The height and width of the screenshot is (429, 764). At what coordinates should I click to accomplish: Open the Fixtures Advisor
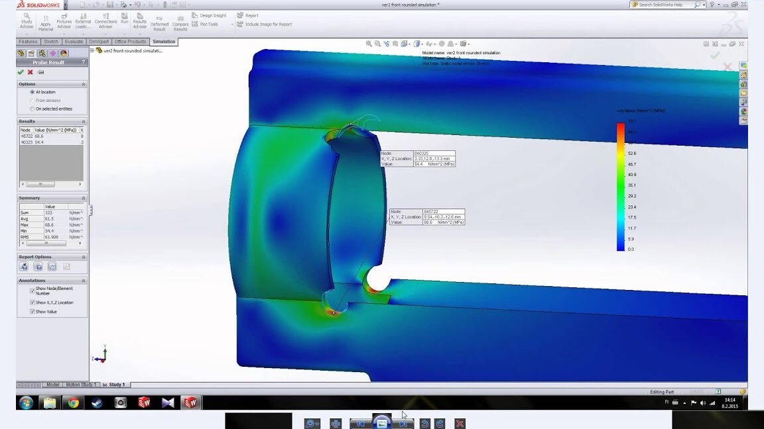pos(64,21)
